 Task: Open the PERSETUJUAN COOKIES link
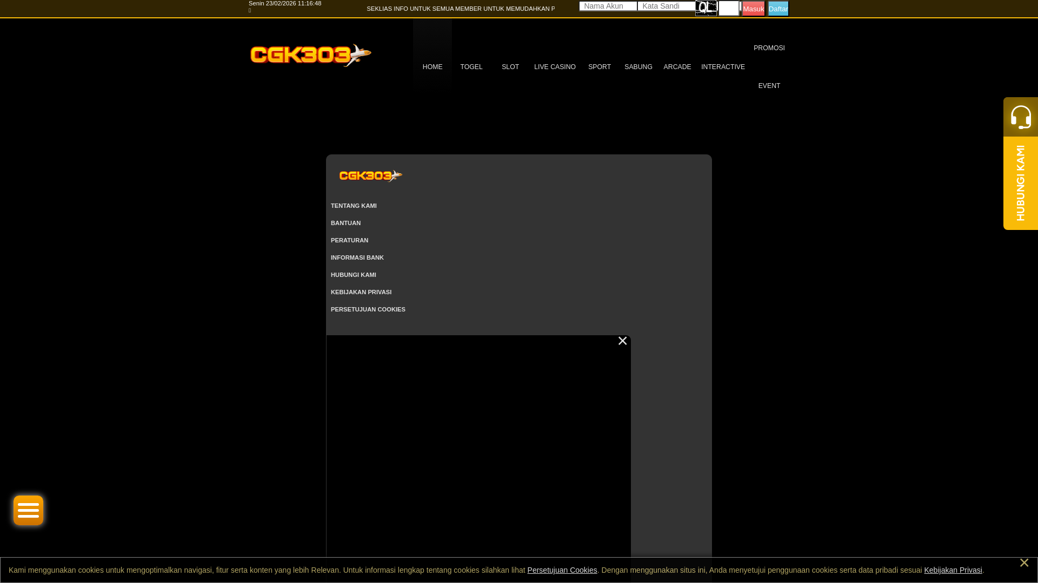(x=368, y=309)
